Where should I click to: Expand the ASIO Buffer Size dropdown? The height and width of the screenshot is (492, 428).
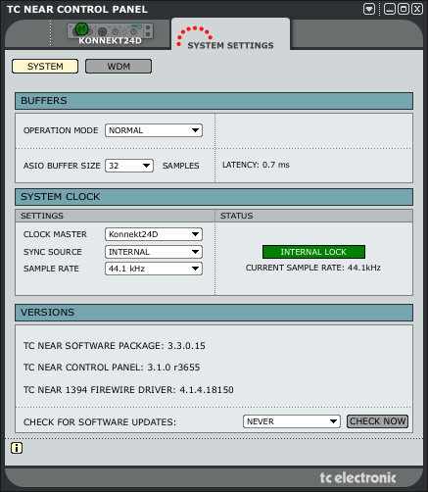click(129, 166)
